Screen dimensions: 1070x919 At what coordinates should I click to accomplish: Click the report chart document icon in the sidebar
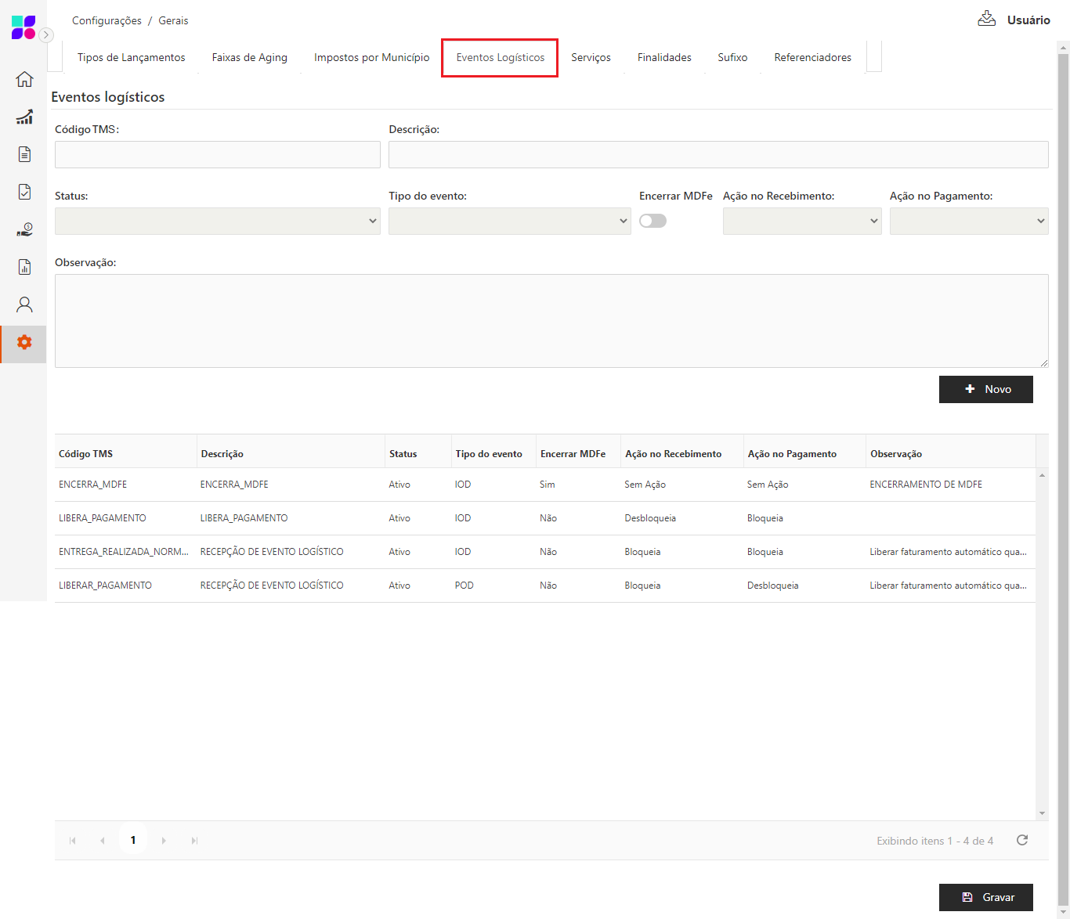(24, 267)
